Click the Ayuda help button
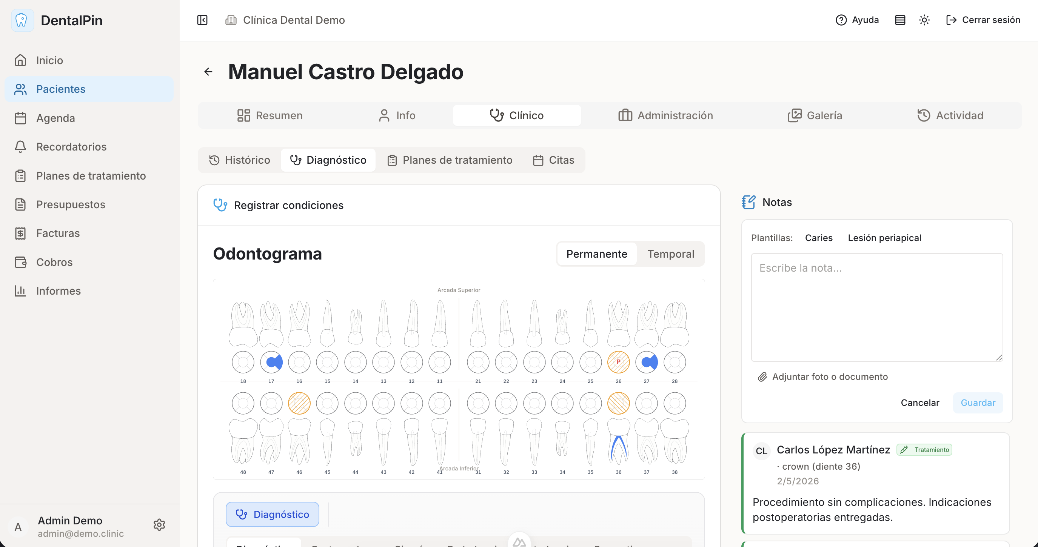 tap(857, 20)
